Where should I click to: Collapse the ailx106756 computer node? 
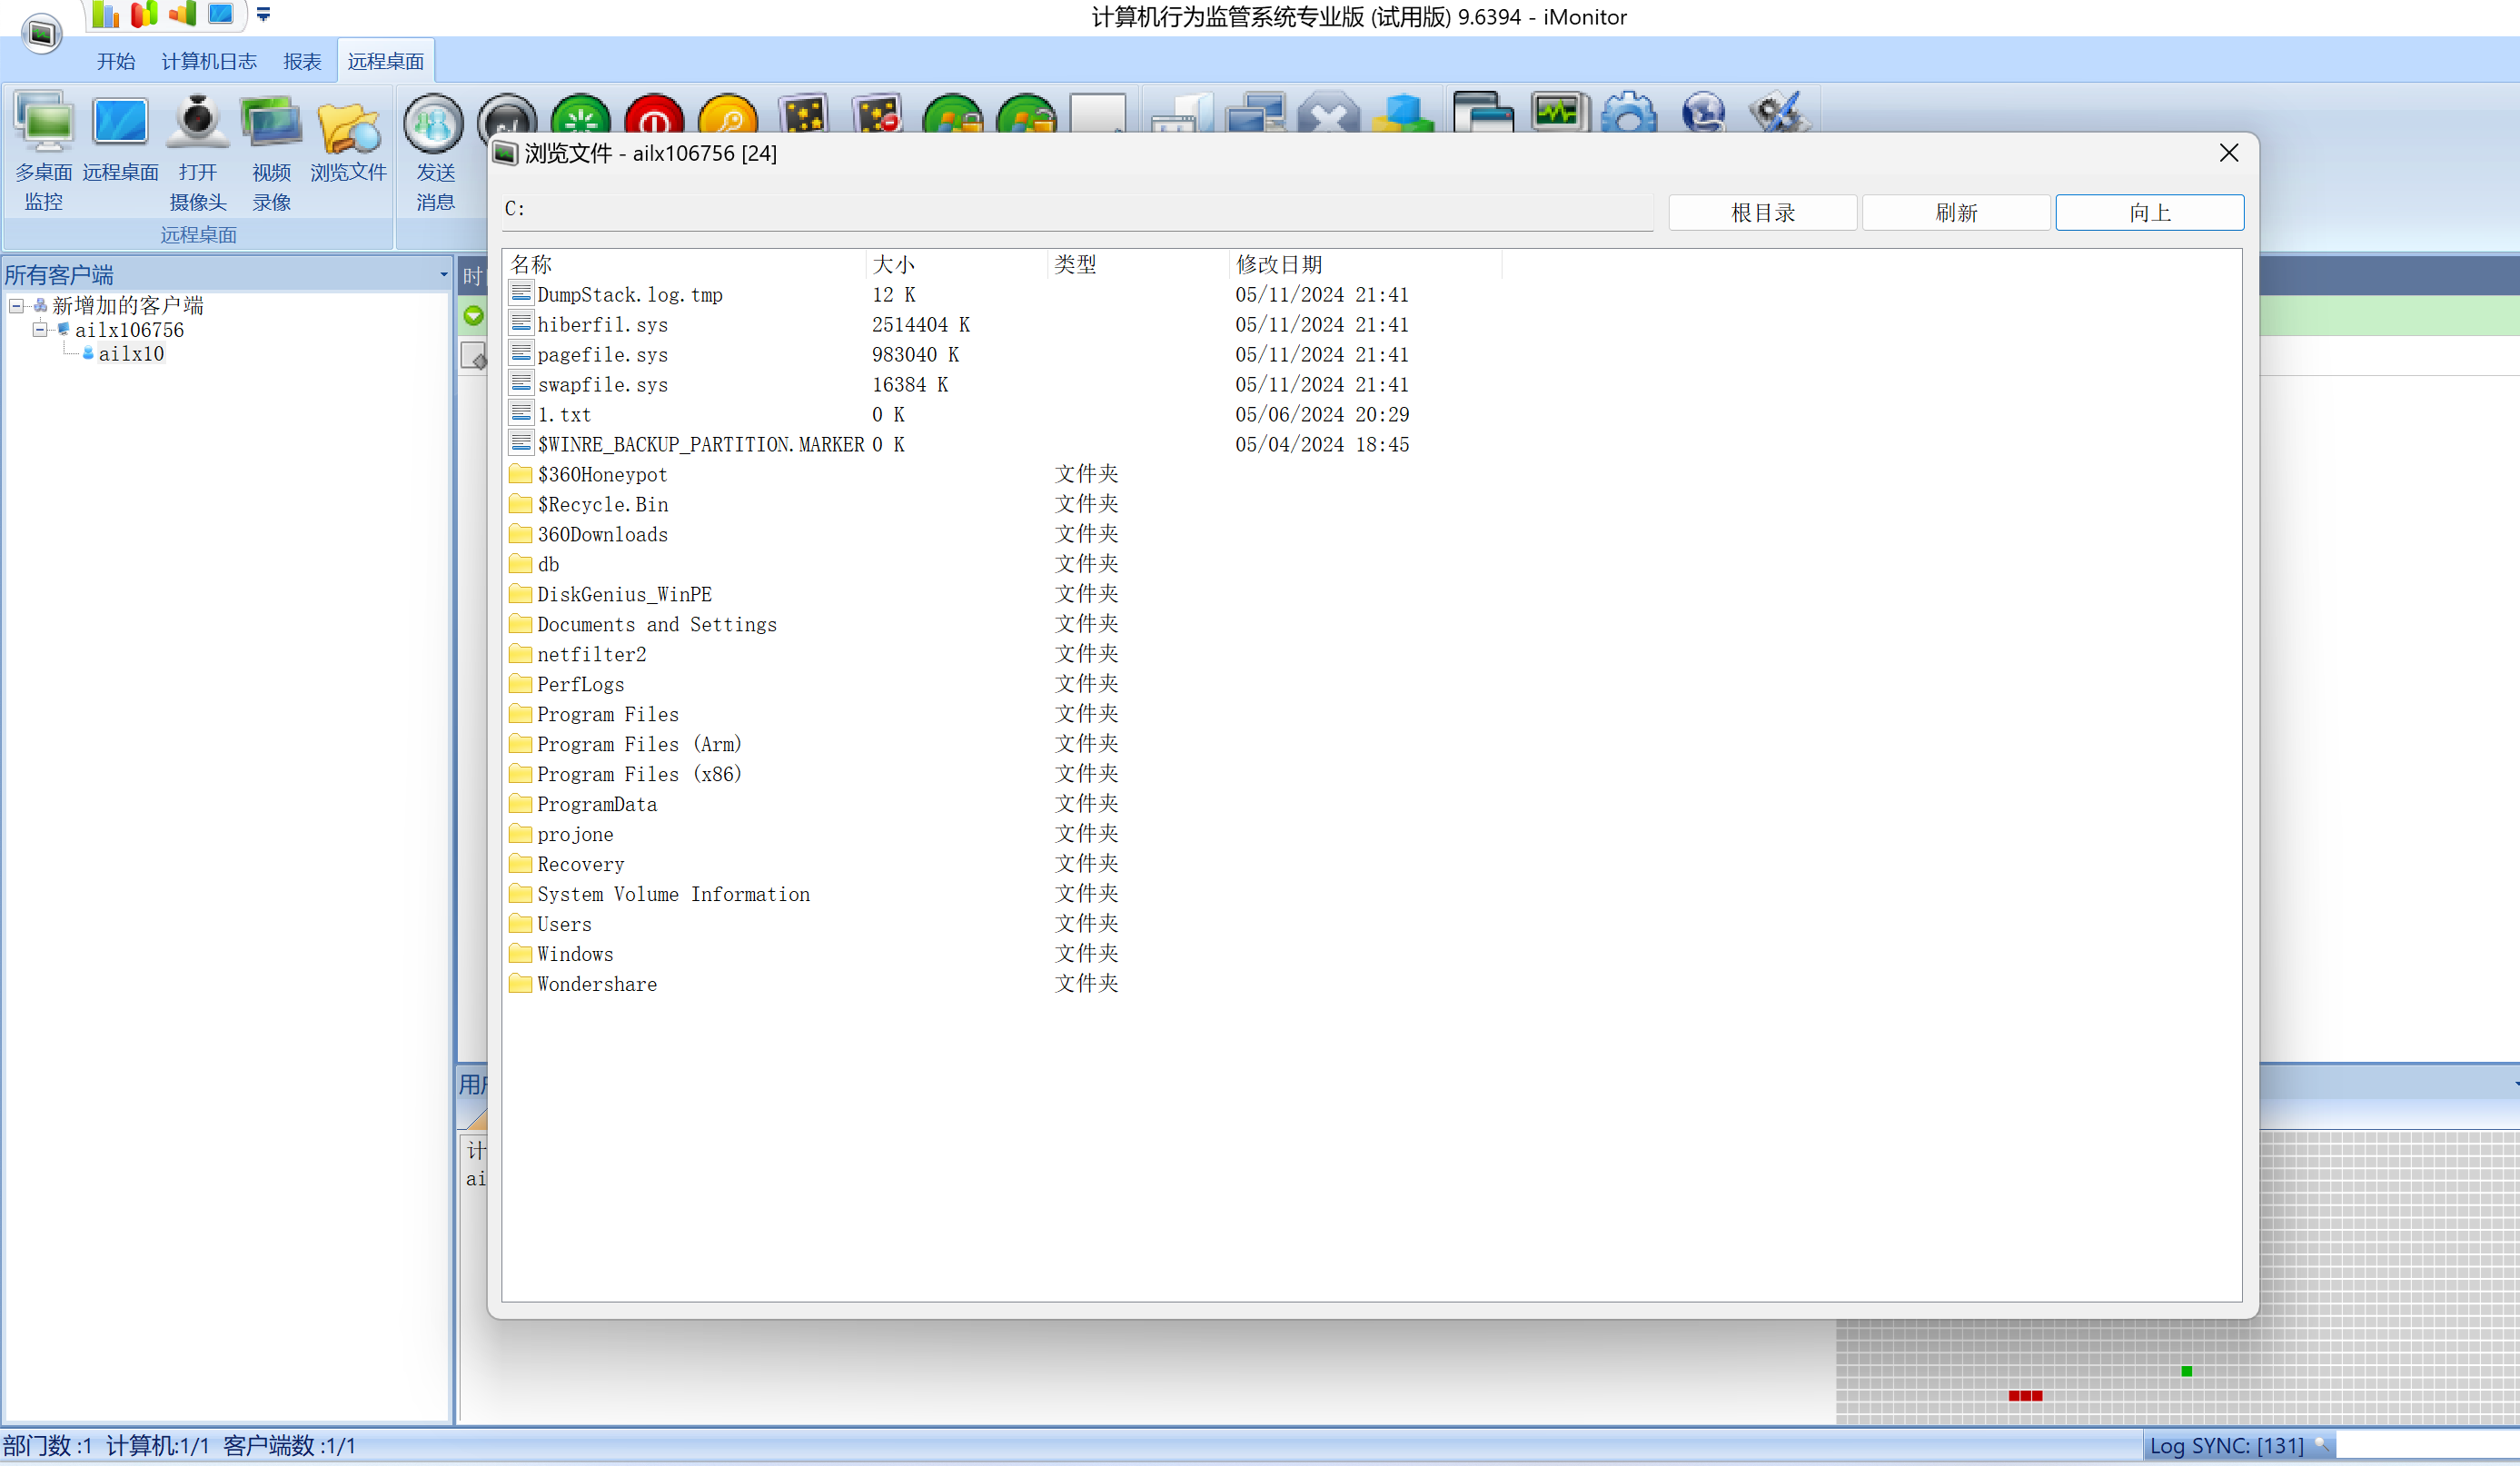40,330
